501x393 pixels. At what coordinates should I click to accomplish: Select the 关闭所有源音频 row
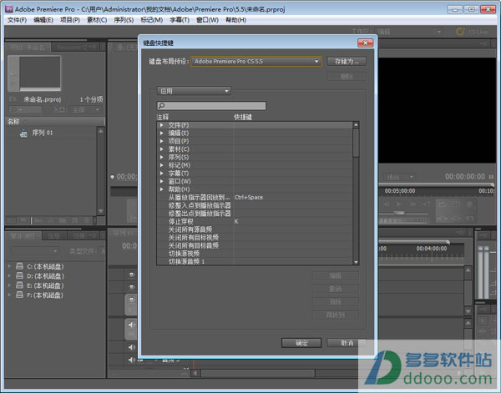(255, 229)
